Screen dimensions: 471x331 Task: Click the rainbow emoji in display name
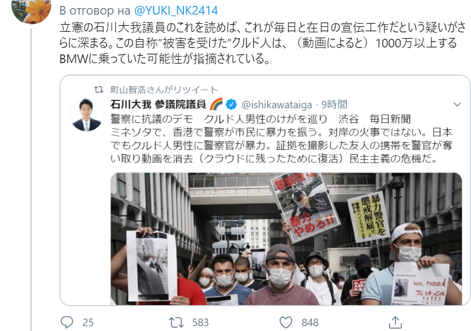[216, 104]
